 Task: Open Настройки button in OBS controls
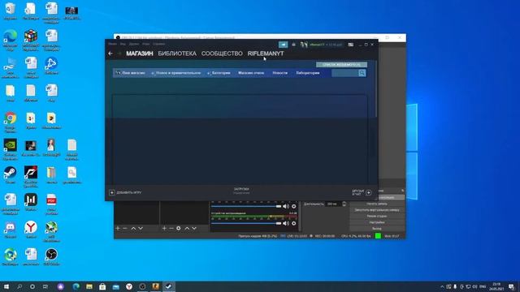(x=377, y=222)
